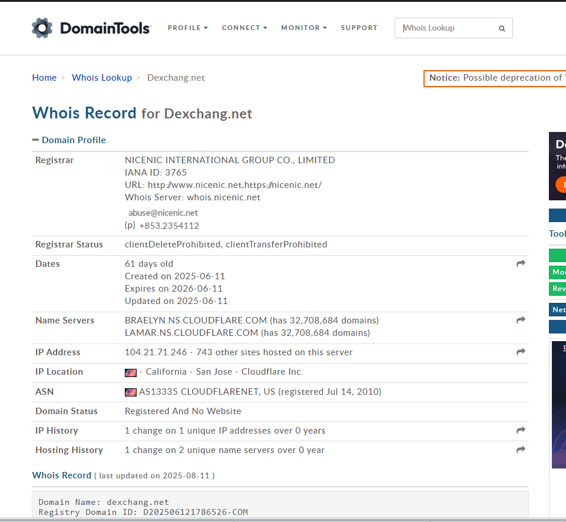Click the DomainTools wordmark
The height and width of the screenshot is (522, 566).
pyautogui.click(x=105, y=28)
